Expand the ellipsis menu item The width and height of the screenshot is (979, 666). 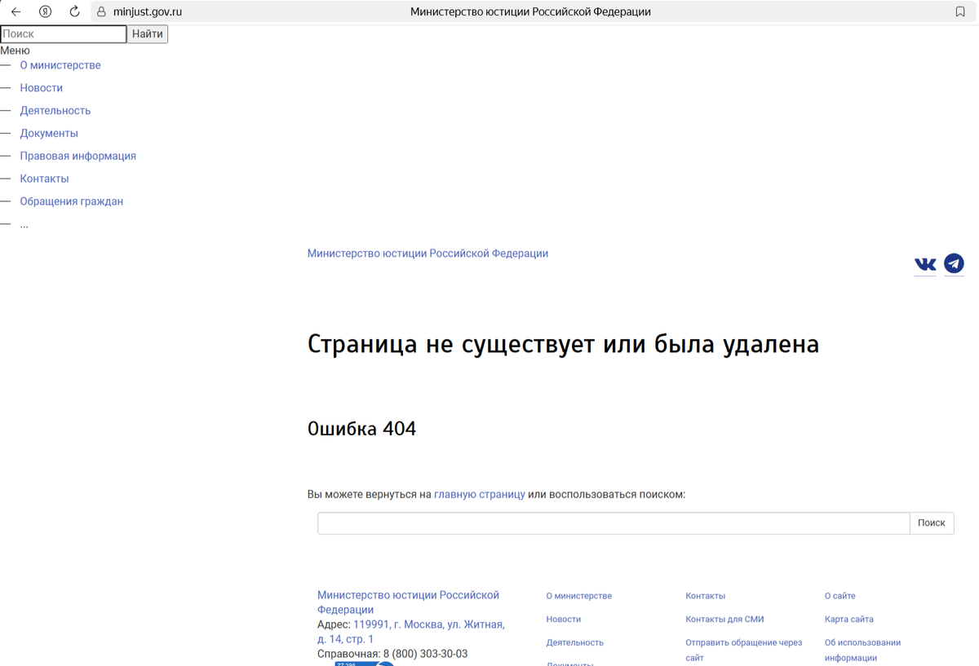tap(24, 224)
